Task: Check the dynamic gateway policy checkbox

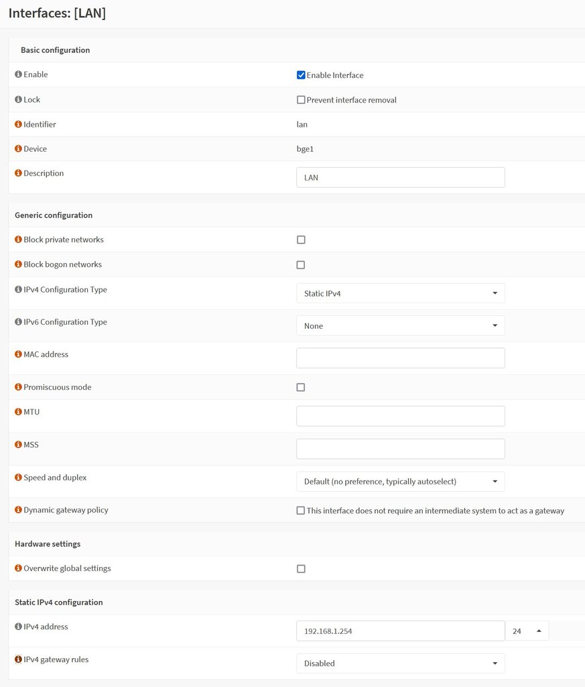Action: tap(301, 511)
